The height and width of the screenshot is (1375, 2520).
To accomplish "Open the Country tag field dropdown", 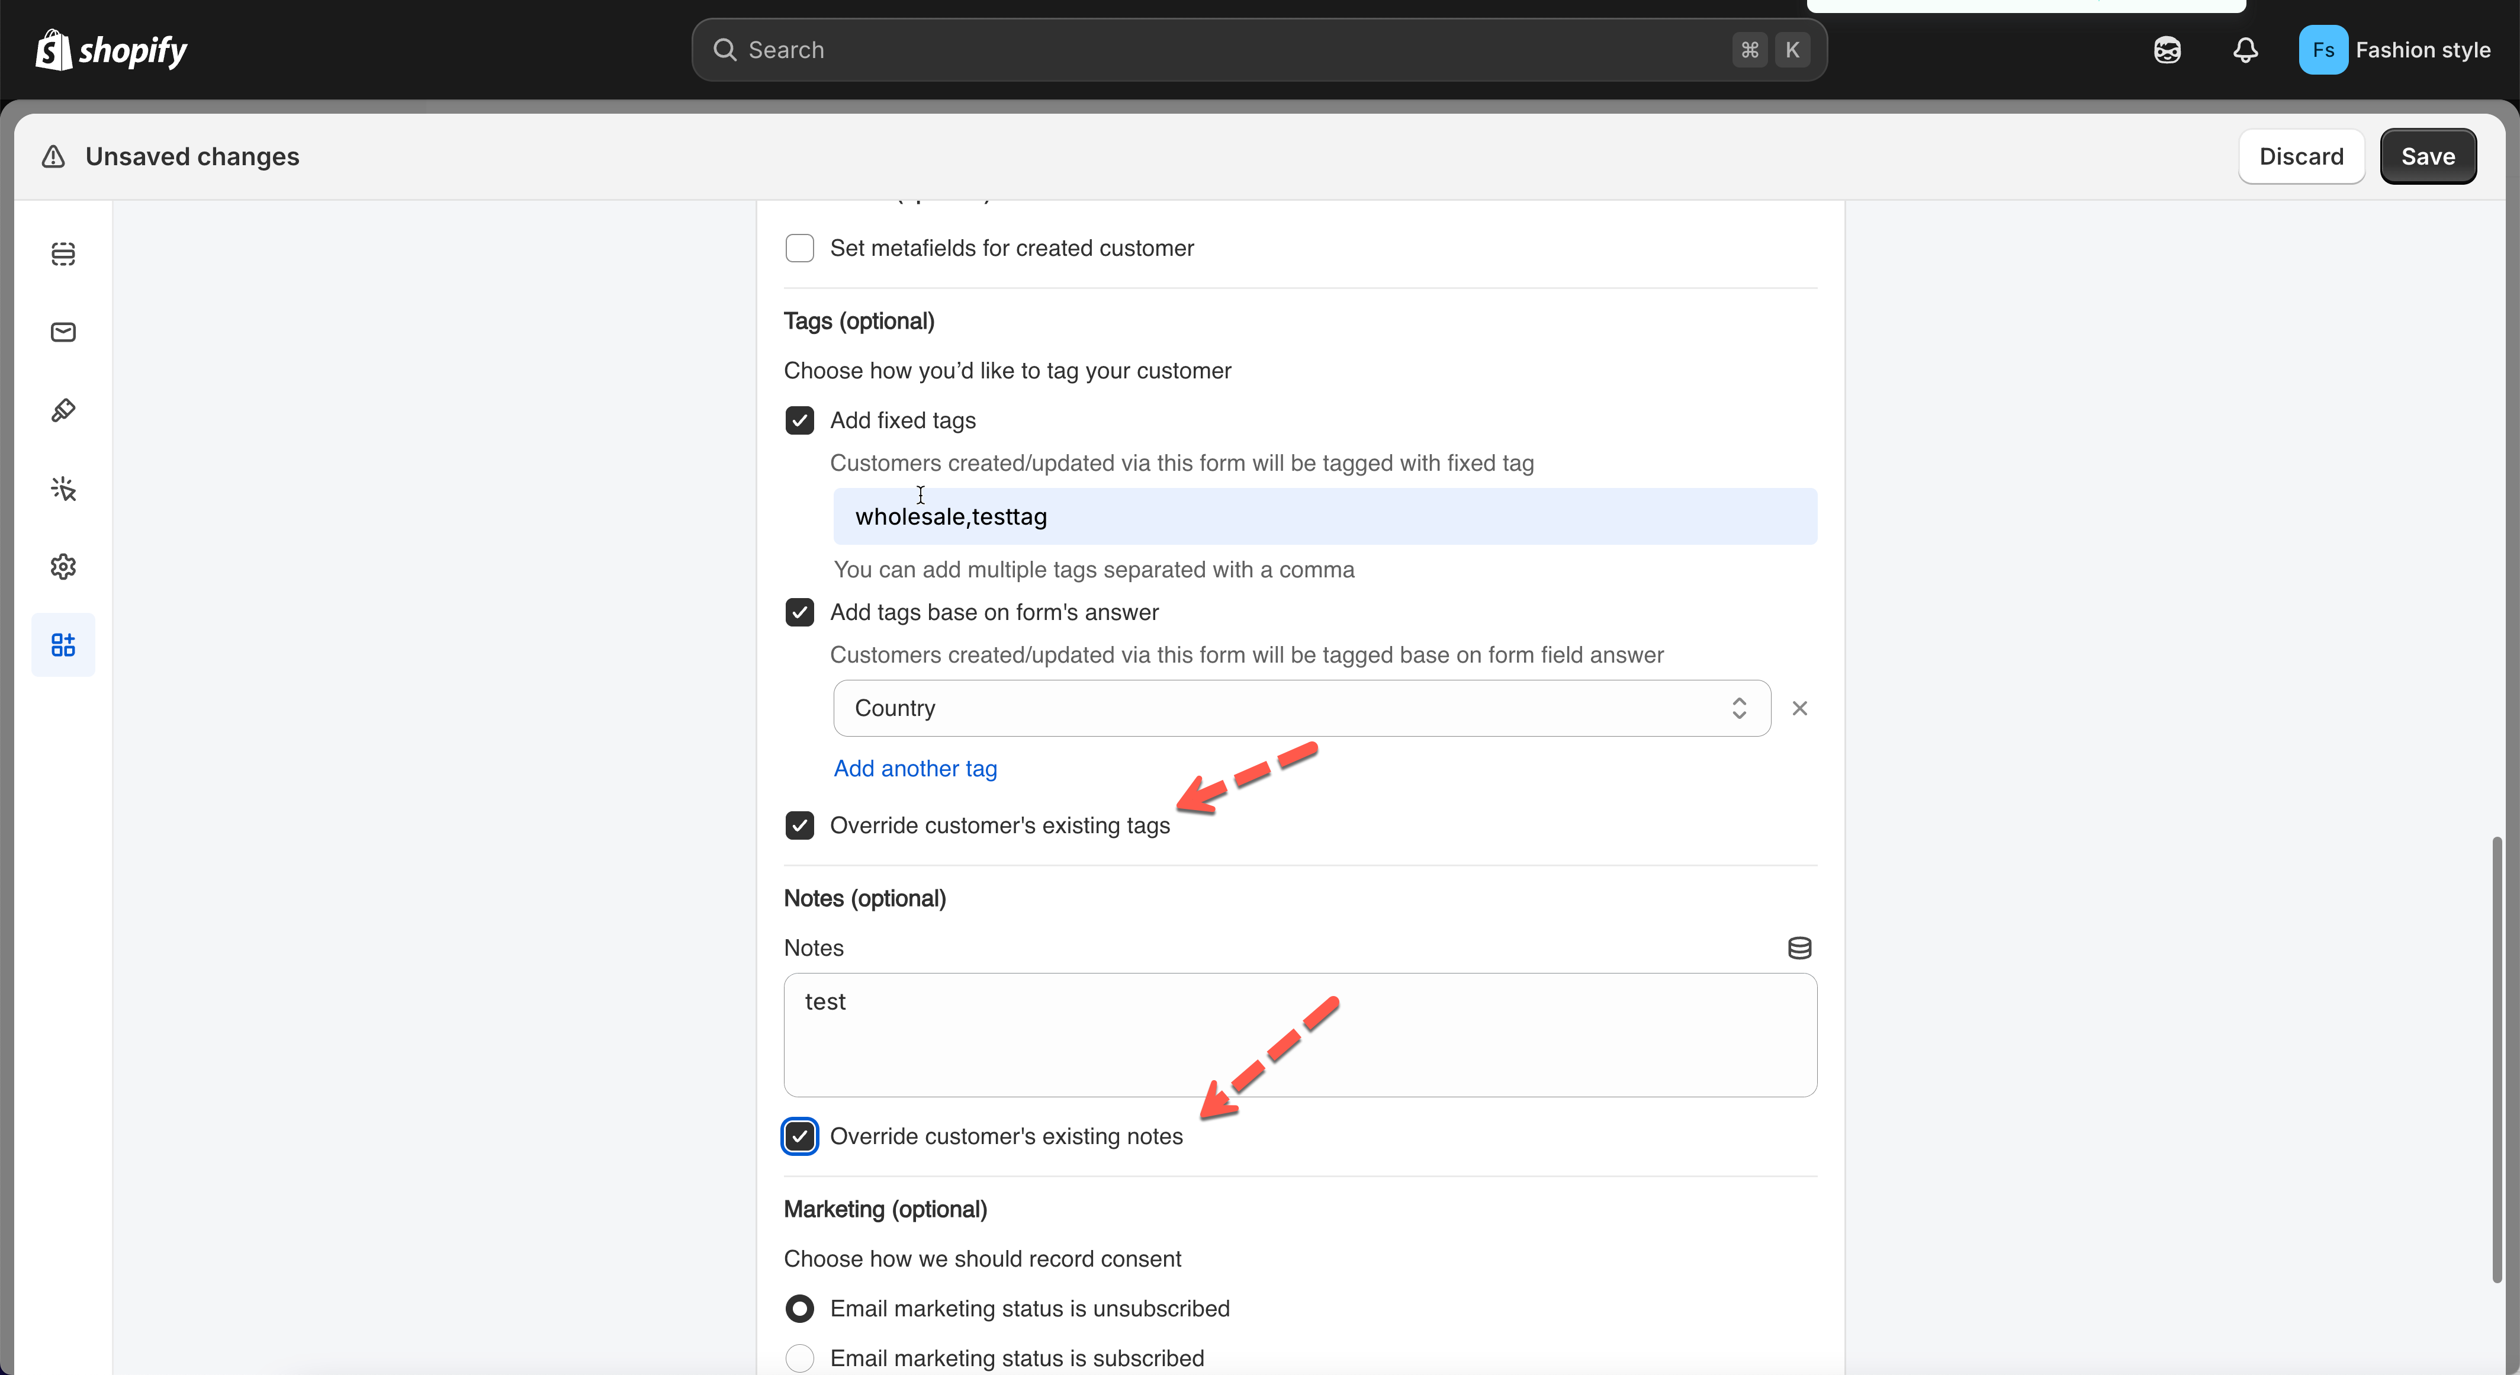I will [x=1301, y=709].
